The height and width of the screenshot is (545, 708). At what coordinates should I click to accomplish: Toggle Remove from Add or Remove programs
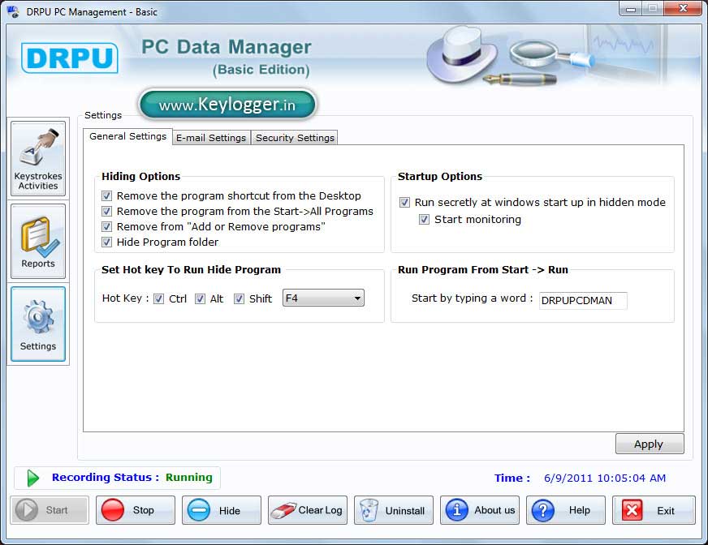click(x=106, y=226)
